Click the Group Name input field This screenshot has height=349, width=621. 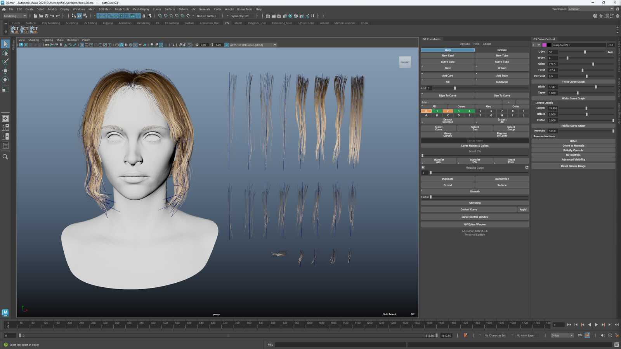pyautogui.click(x=475, y=140)
